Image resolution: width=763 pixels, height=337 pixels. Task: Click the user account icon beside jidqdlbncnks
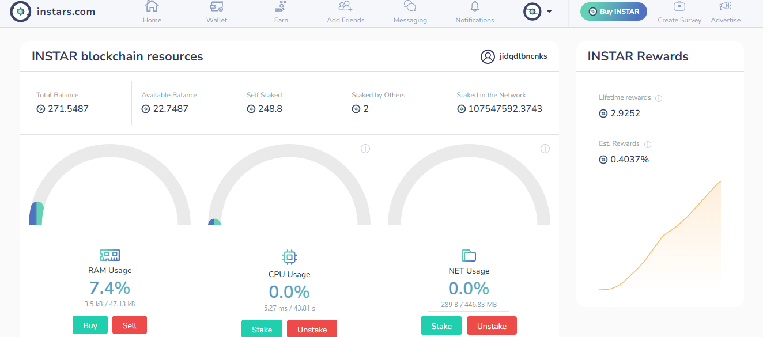[488, 56]
